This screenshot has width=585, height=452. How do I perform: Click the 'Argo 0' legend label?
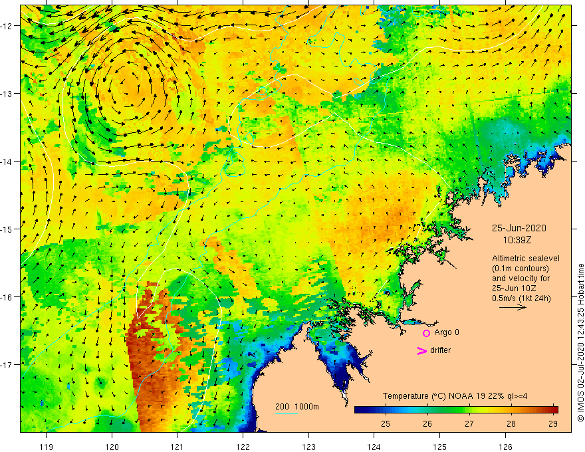click(x=447, y=332)
